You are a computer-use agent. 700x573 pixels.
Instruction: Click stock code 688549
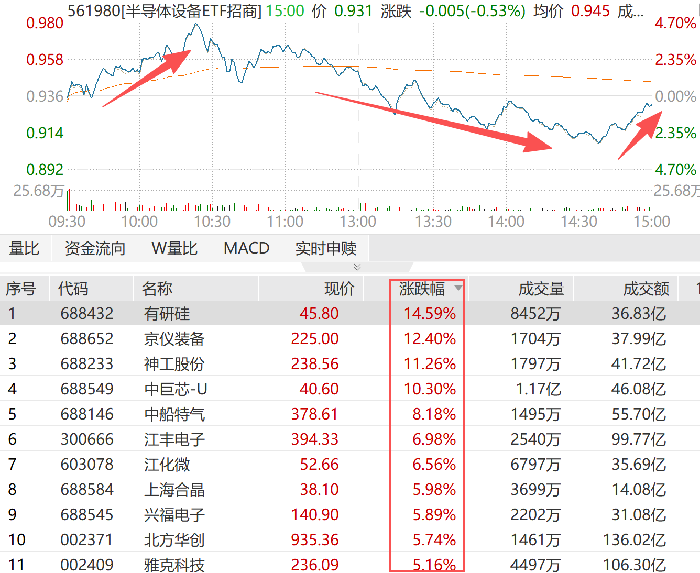pyautogui.click(x=87, y=389)
